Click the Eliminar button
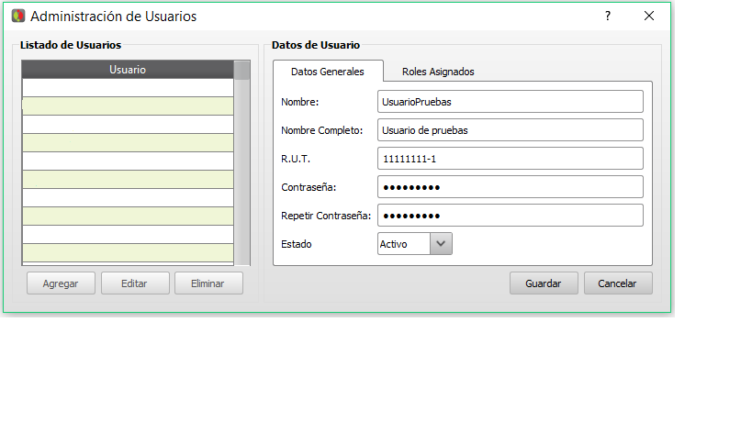 pyautogui.click(x=208, y=283)
